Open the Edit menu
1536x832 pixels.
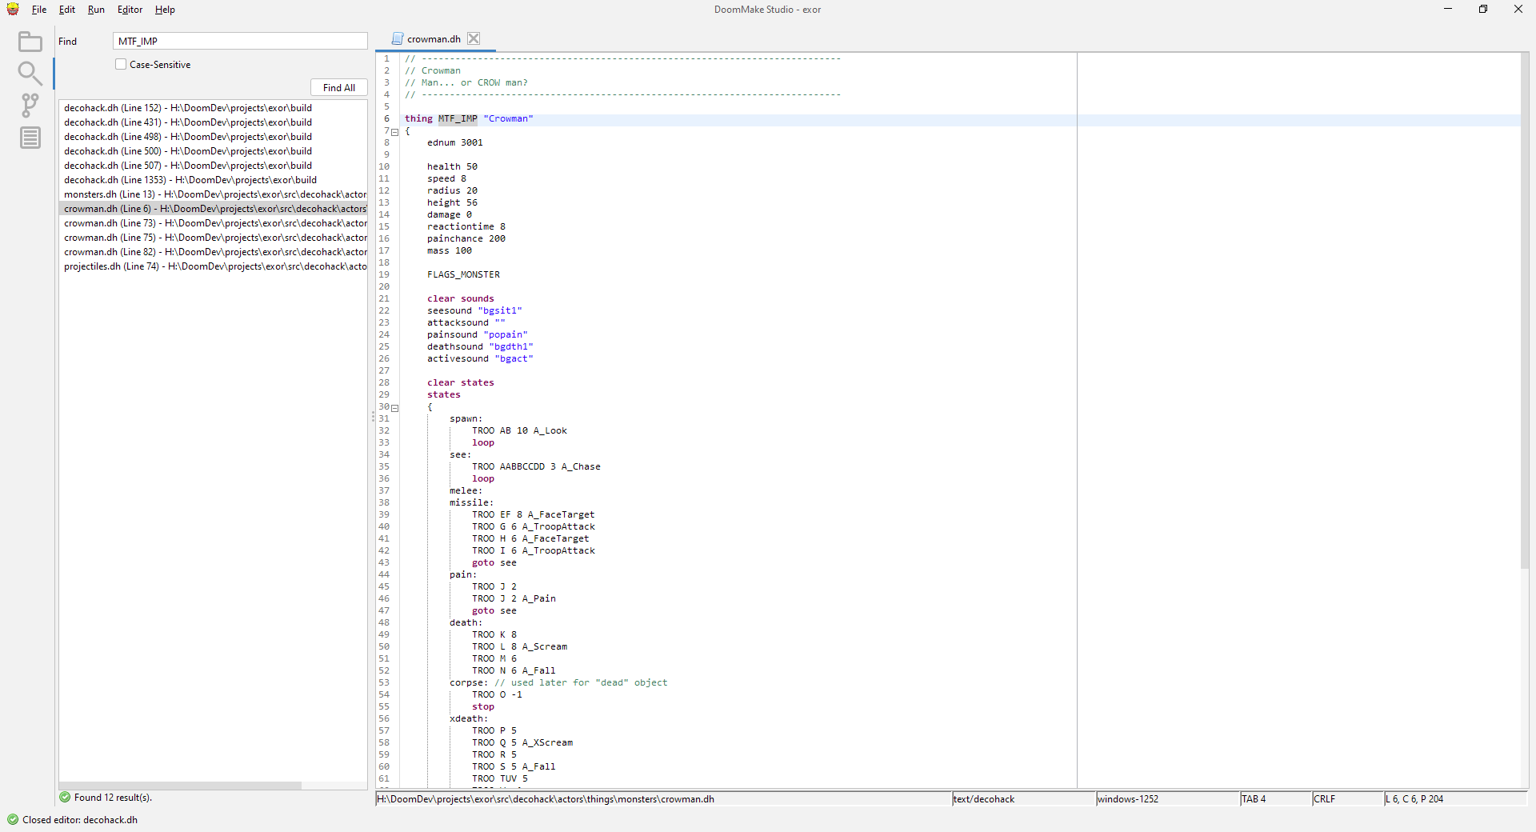pos(67,10)
